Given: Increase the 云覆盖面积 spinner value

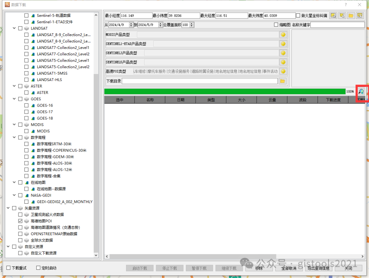Looking at the screenshot, I should tap(192, 24).
